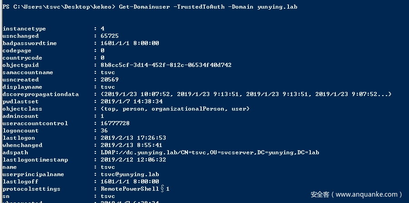
Task: Click the adspath LDAP path text
Action: [x=210, y=152]
